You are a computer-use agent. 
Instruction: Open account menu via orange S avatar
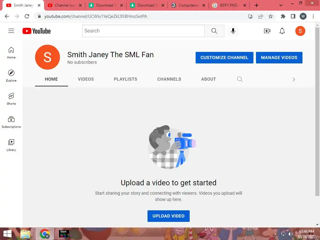tap(300, 31)
